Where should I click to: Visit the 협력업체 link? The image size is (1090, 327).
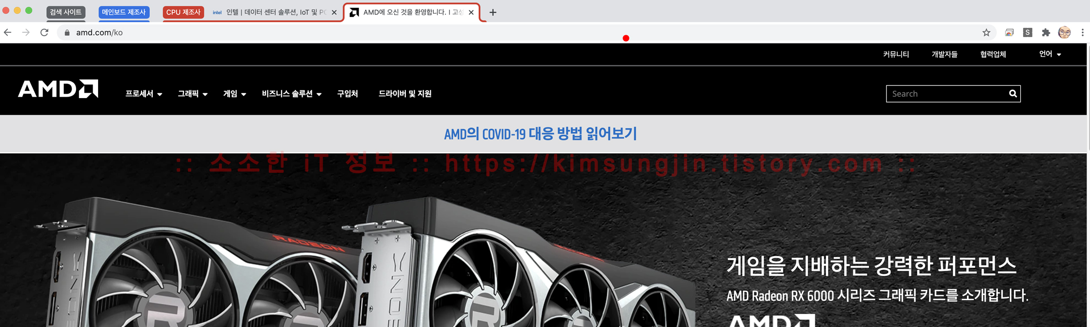993,54
